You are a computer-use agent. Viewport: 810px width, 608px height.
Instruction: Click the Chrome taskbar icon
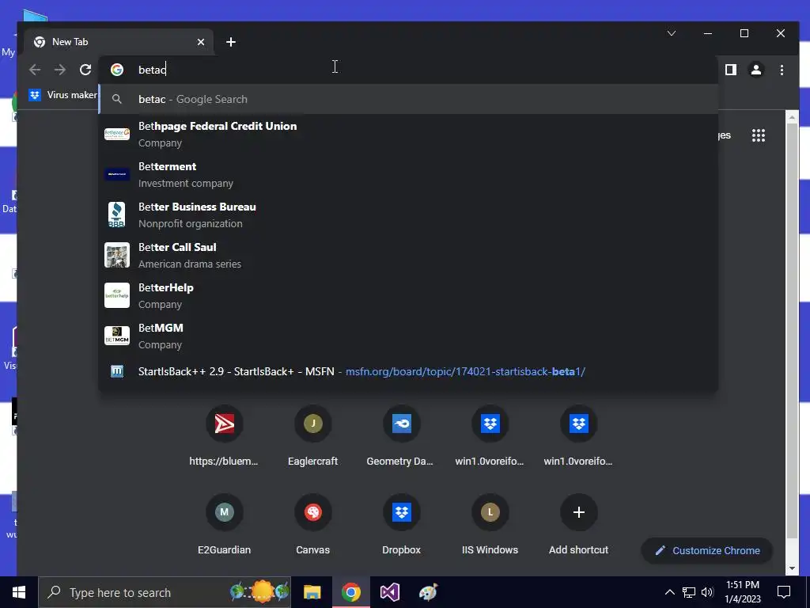350,592
